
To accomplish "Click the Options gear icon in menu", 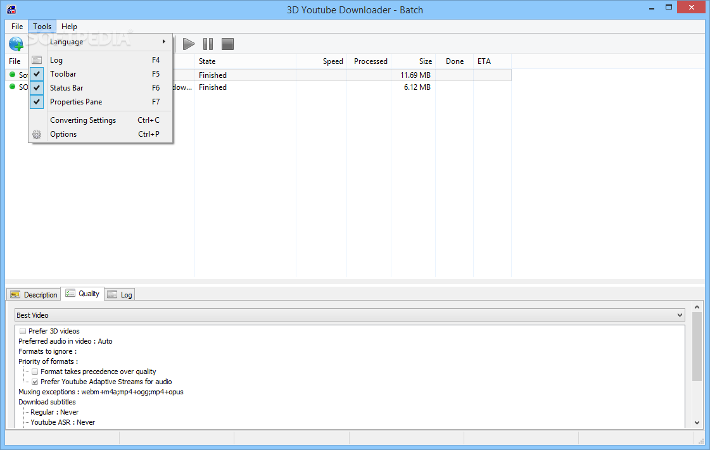I will click(37, 134).
